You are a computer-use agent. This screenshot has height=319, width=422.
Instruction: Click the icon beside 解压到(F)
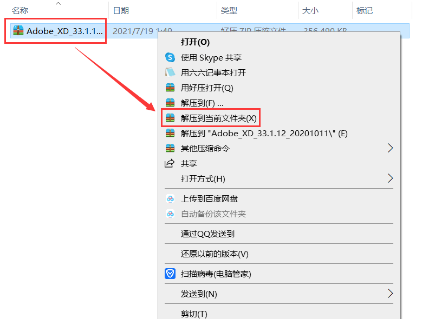coord(170,103)
